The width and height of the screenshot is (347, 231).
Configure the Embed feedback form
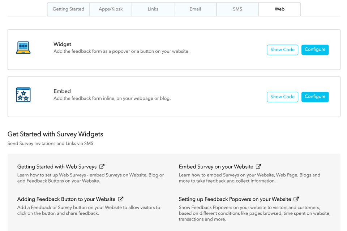coord(315,97)
